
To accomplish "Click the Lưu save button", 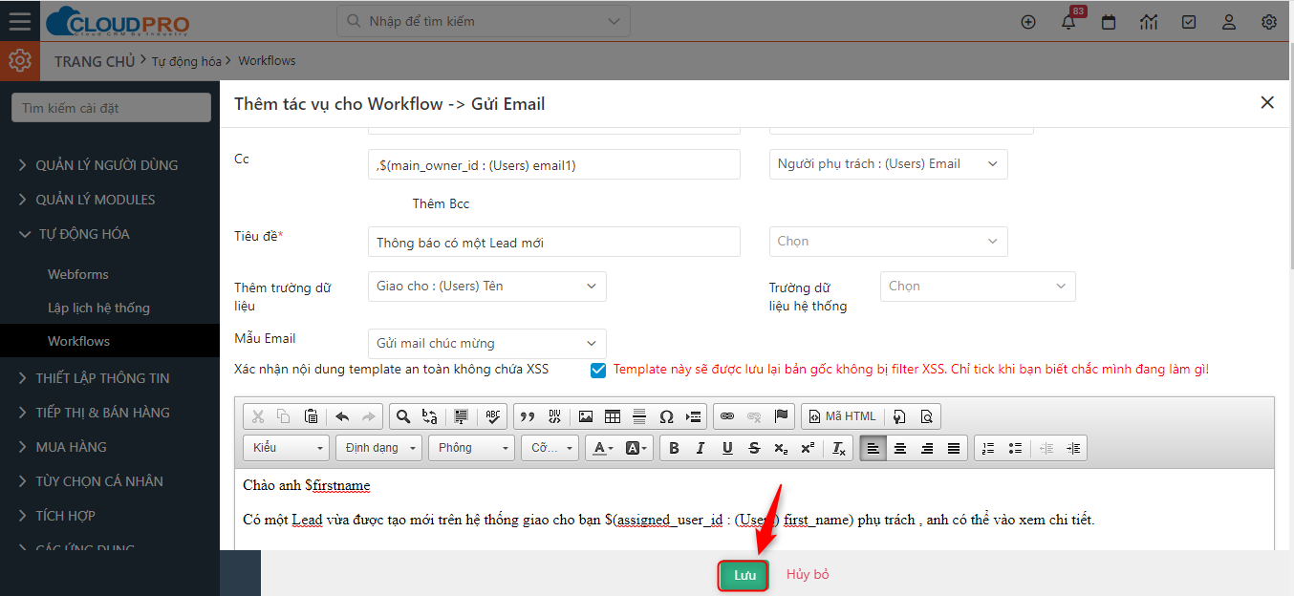I will (744, 575).
